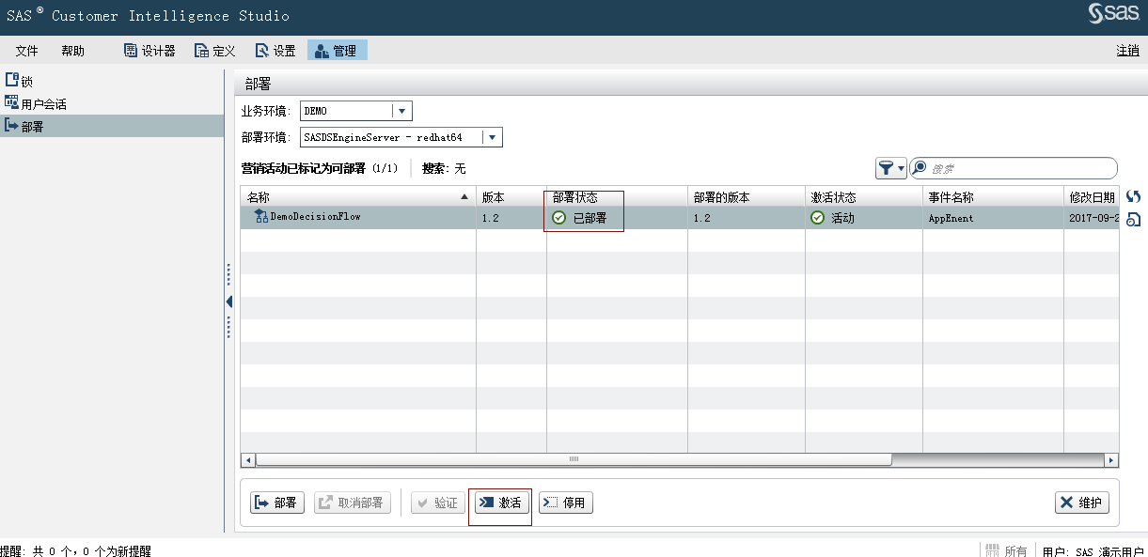
Task: Click the lock icon beside 锁
Action: (x=12, y=80)
